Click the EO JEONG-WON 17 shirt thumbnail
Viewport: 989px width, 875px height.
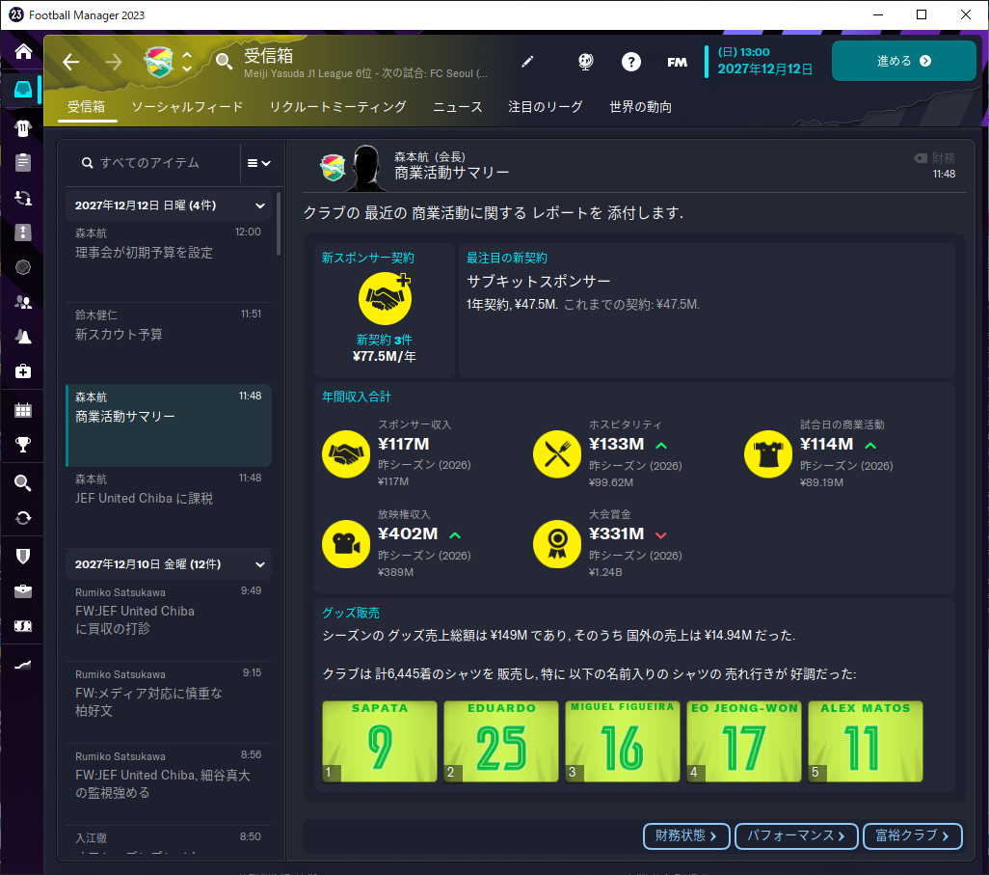tap(744, 741)
